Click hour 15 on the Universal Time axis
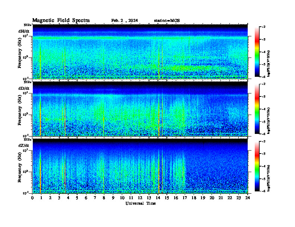Screen dimensions: 295x227 click(x=167, y=198)
